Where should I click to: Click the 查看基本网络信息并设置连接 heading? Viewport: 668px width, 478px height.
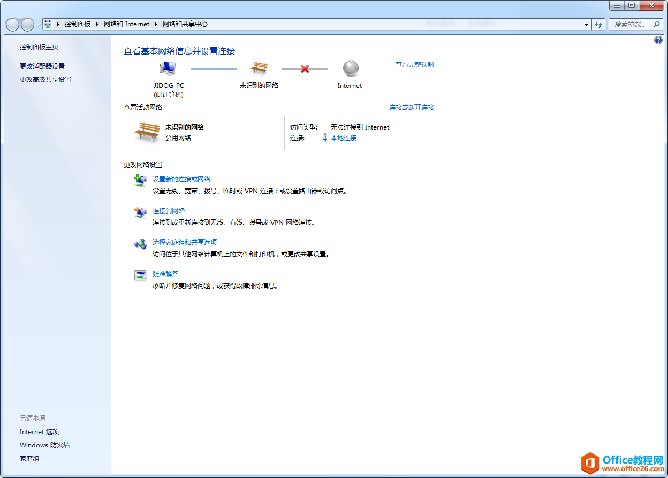(x=179, y=51)
